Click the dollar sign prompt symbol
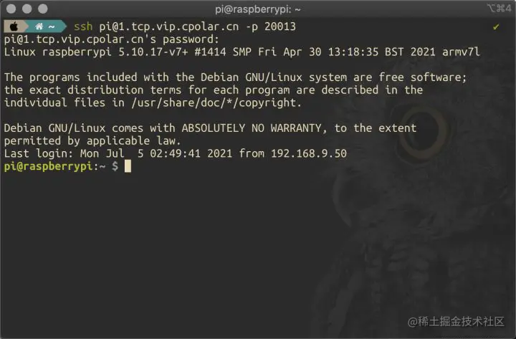Viewport: 516px width, 339px height. [x=115, y=166]
